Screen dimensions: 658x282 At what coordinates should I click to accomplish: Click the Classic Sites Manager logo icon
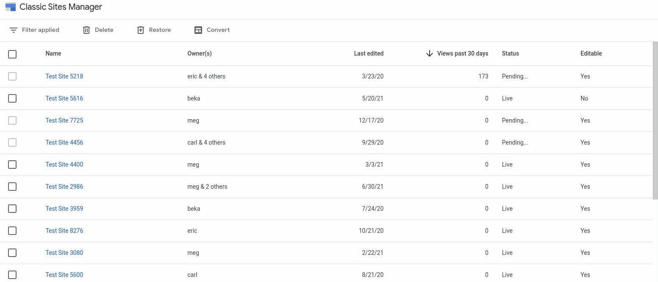tap(11, 7)
